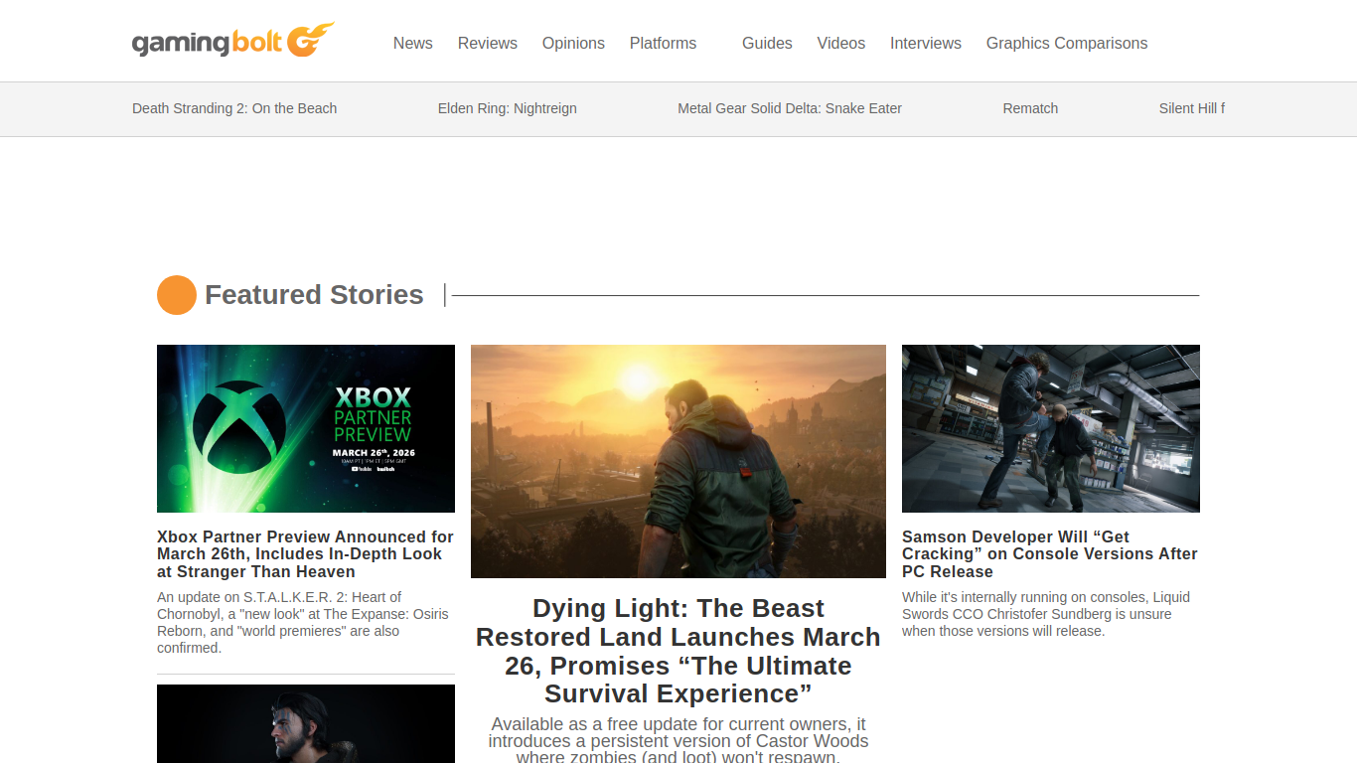Image resolution: width=1357 pixels, height=763 pixels.
Task: Open the Reviews section
Action: tap(487, 44)
